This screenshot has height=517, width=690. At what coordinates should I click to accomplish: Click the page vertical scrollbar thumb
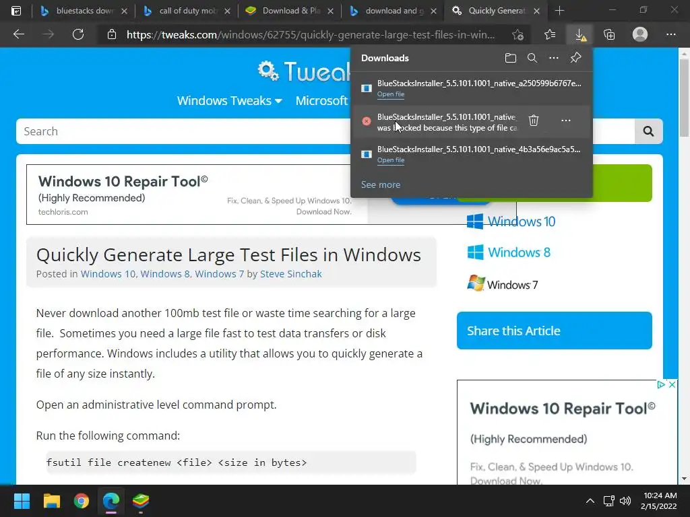[x=684, y=97]
